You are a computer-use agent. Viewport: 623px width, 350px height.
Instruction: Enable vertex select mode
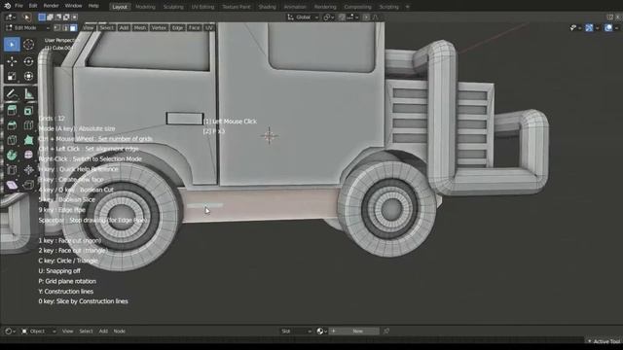click(57, 28)
